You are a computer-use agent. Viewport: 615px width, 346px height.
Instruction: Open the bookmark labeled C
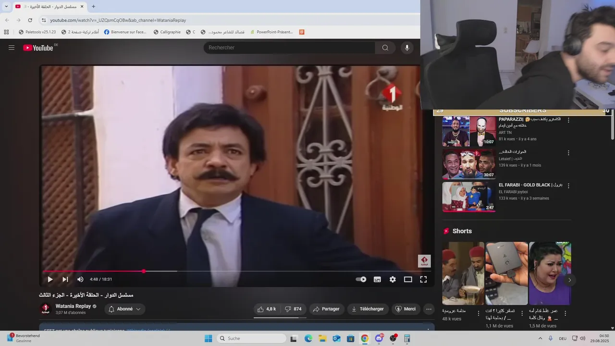191,32
